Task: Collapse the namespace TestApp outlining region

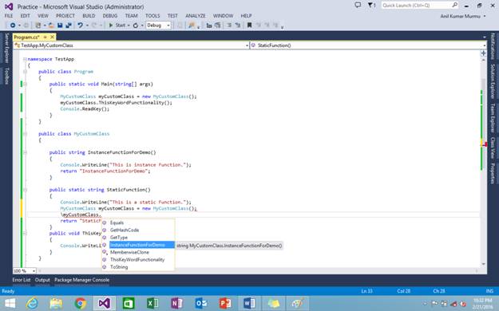Action: click(25, 59)
